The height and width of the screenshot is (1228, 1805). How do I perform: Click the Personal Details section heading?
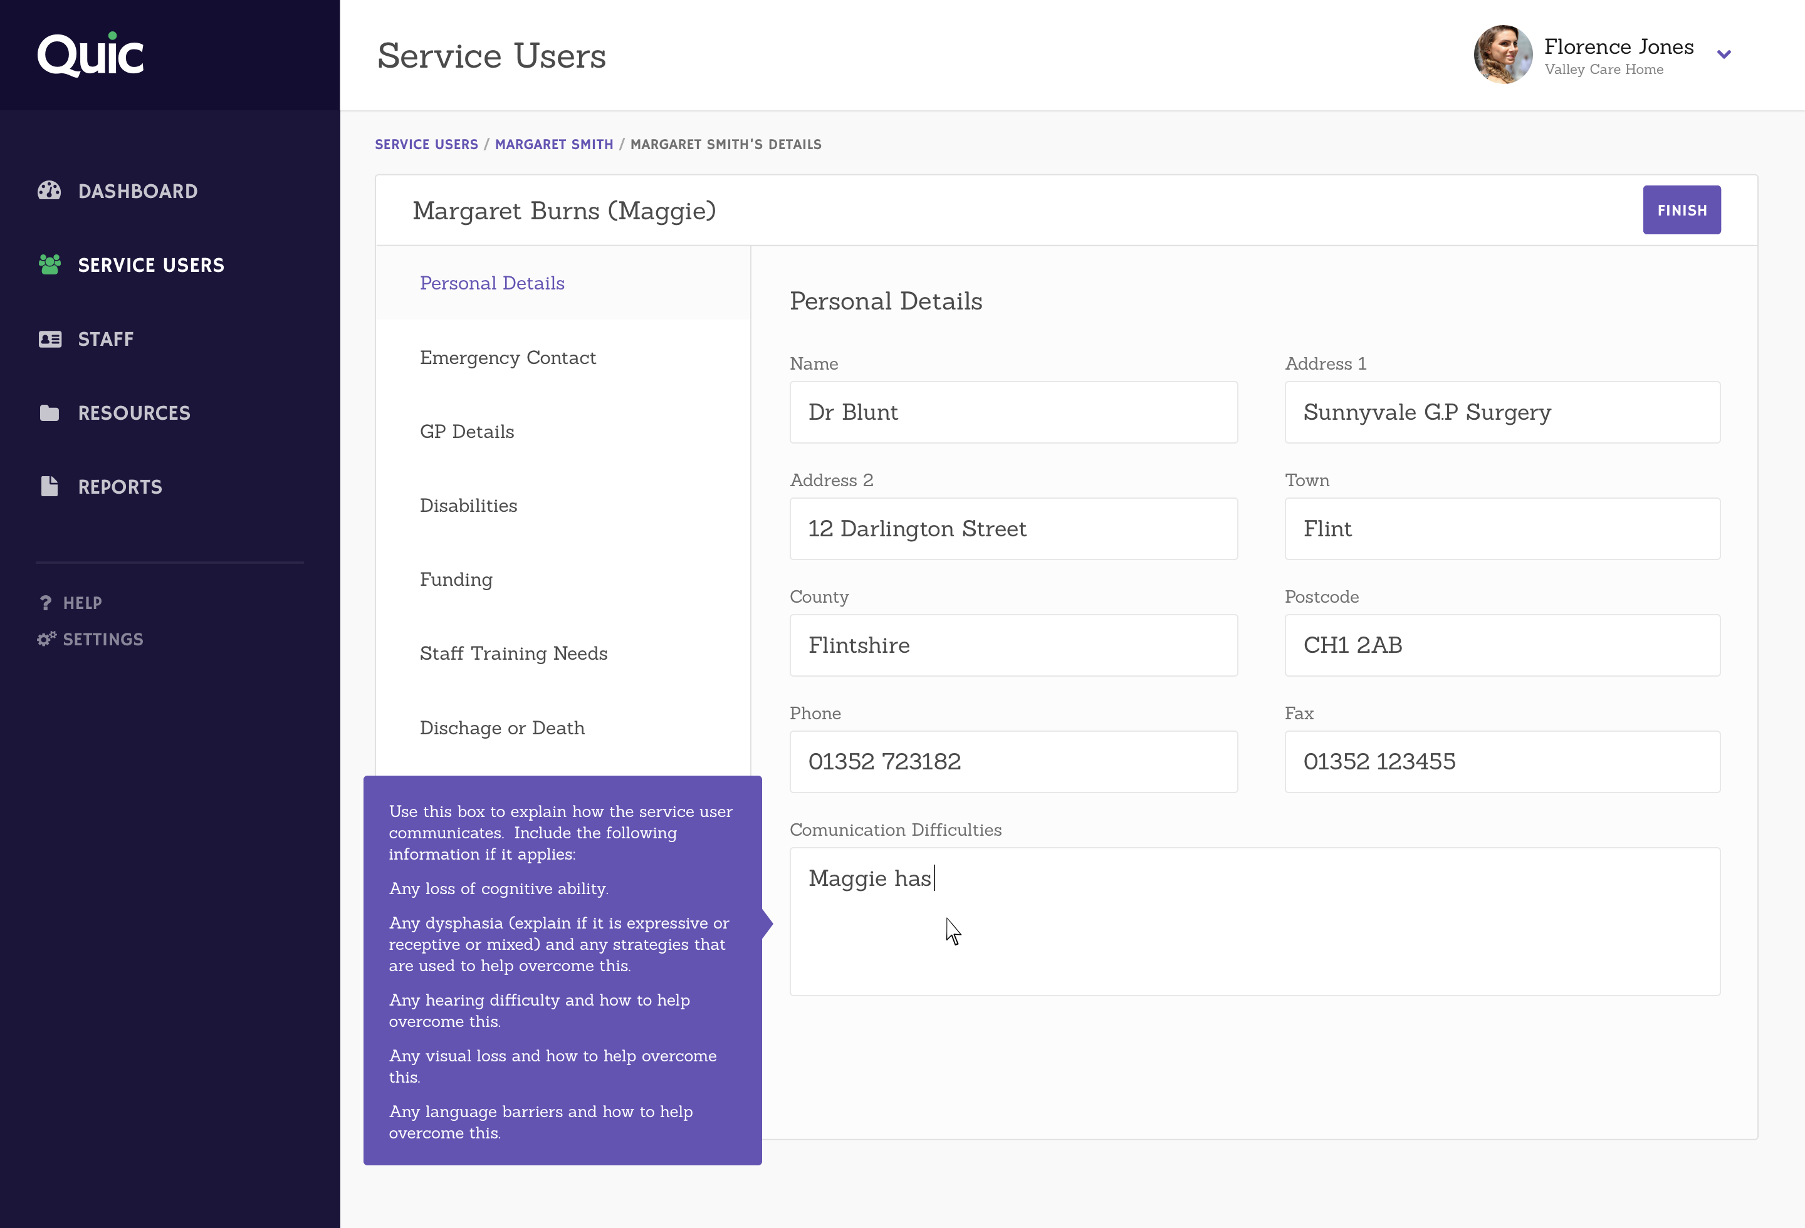(x=886, y=301)
